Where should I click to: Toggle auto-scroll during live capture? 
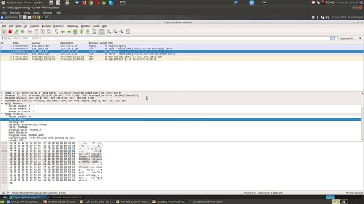(94, 32)
